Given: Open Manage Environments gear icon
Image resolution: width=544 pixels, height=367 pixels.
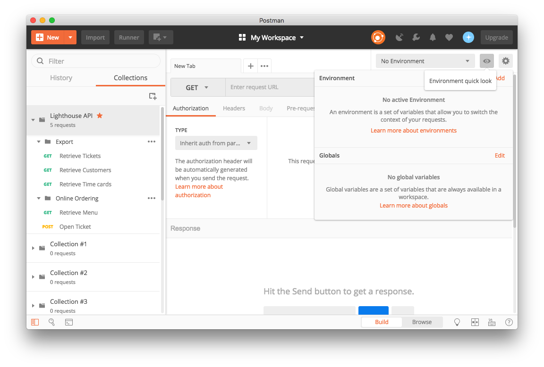Looking at the screenshot, I should [506, 61].
